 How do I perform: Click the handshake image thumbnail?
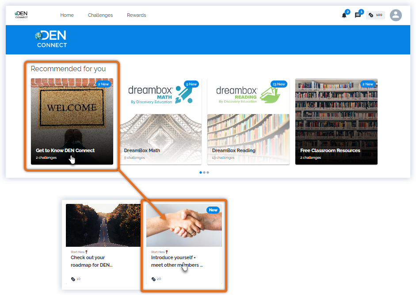[184, 225]
